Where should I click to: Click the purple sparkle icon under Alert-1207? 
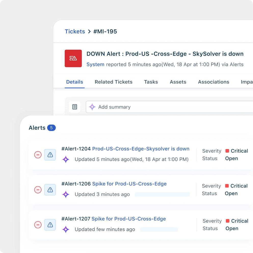coord(66,230)
